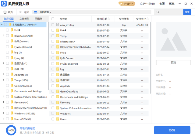Click the aow_drv.log file icon
Screen dimensions: 195x136
(x=58, y=25)
